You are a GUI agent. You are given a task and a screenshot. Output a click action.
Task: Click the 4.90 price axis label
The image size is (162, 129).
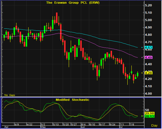tap(148, 27)
